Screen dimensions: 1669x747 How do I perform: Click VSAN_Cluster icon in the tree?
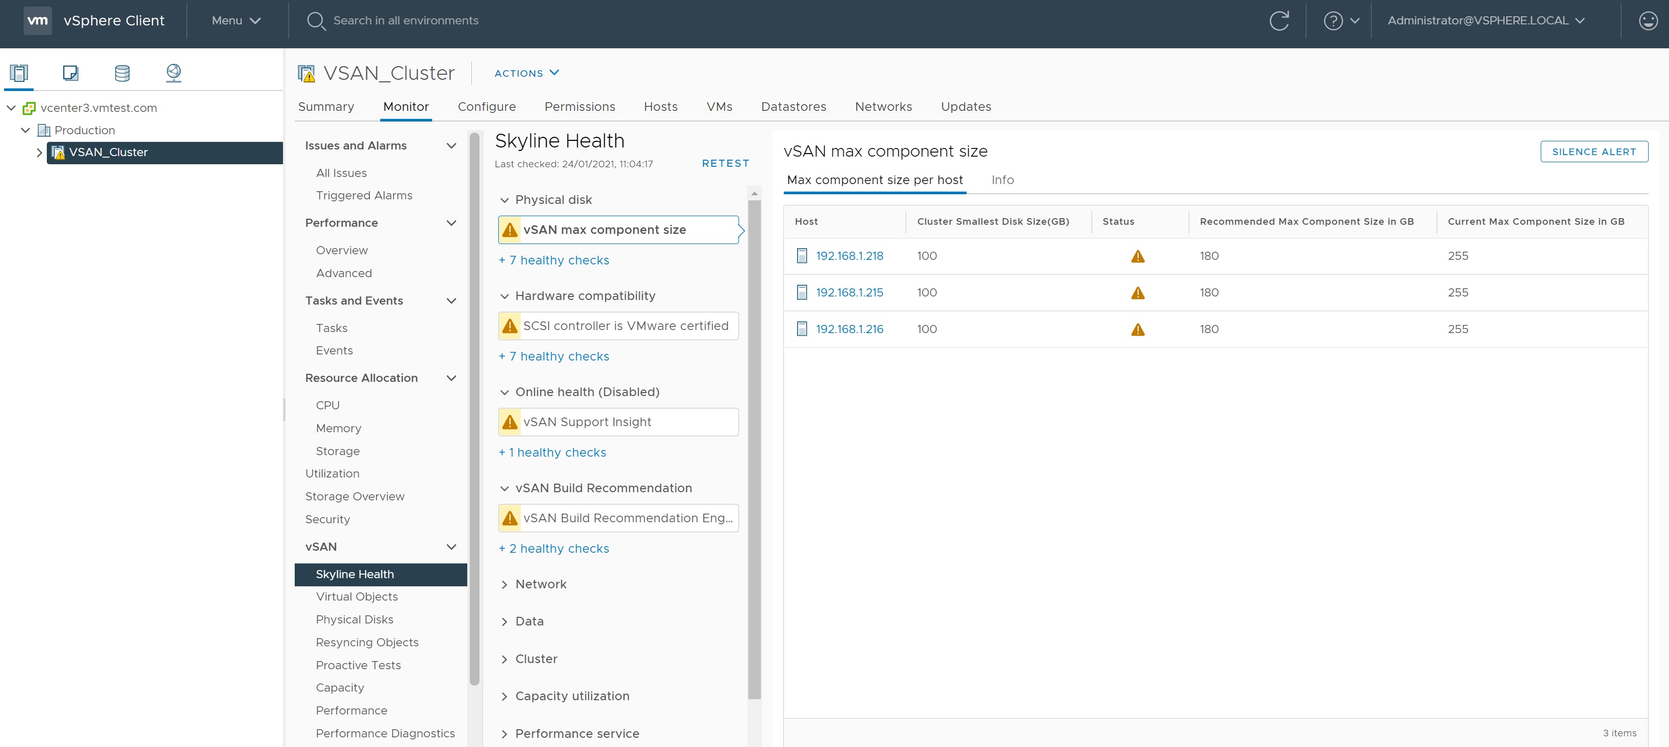[59, 153]
